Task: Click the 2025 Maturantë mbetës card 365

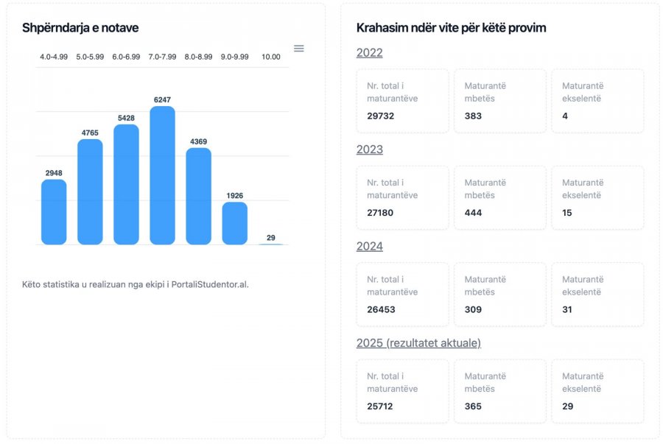Action: pos(500,391)
